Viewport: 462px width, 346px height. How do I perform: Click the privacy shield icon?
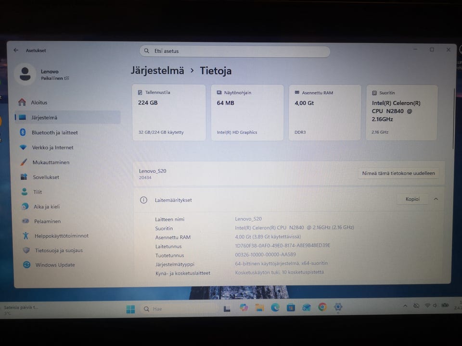point(26,250)
